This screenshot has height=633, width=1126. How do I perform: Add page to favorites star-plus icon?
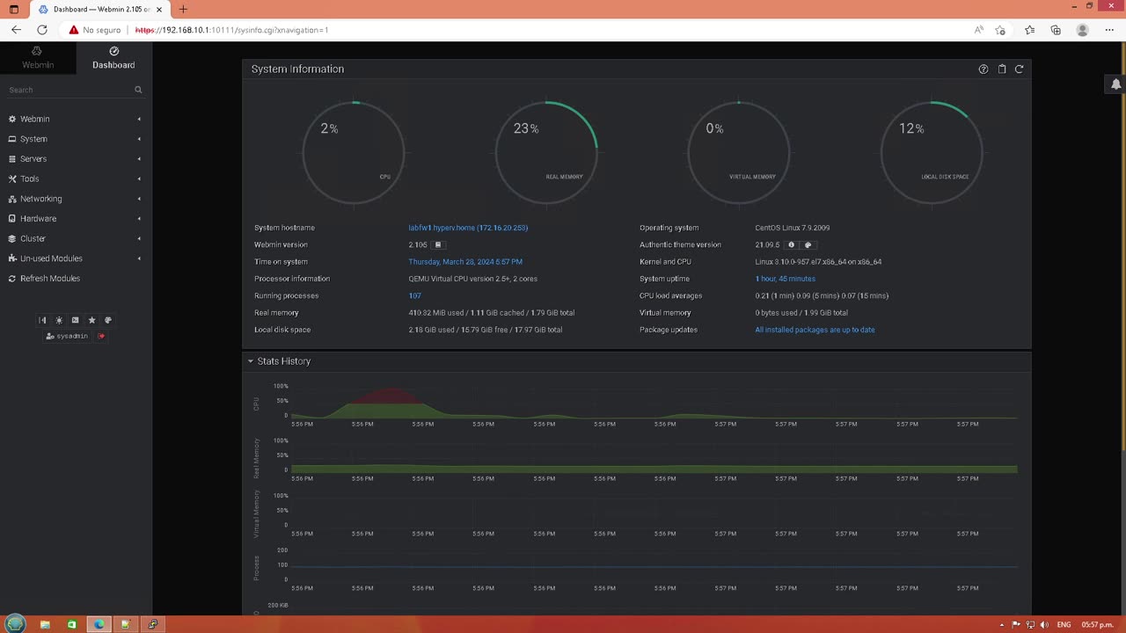[1000, 30]
